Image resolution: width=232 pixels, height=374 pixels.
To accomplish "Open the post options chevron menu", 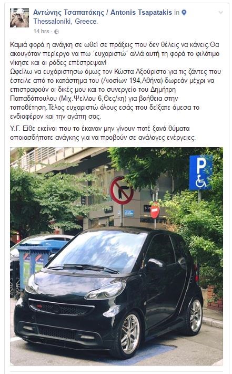I will 220,12.
